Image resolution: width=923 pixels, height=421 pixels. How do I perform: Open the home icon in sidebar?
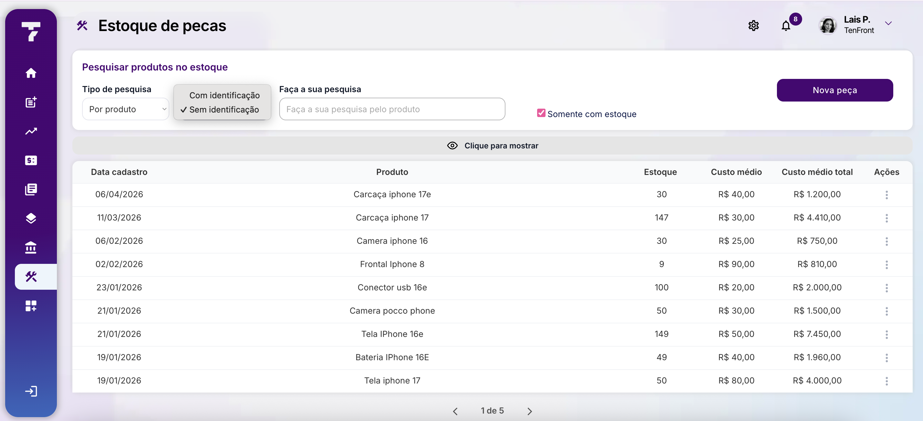point(31,73)
